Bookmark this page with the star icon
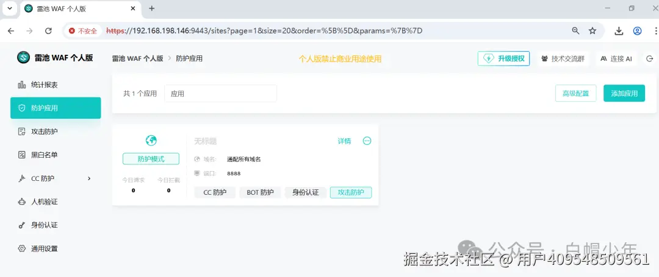 pos(592,30)
